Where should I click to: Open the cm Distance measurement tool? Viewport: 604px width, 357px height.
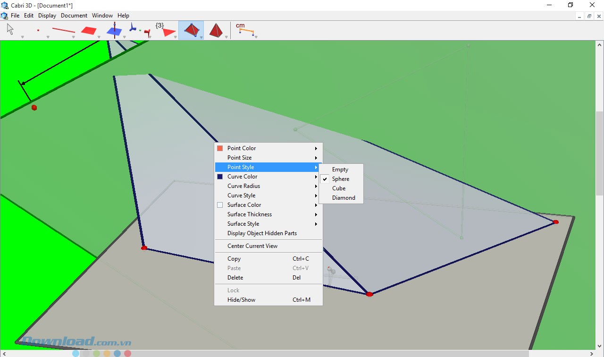click(x=245, y=30)
